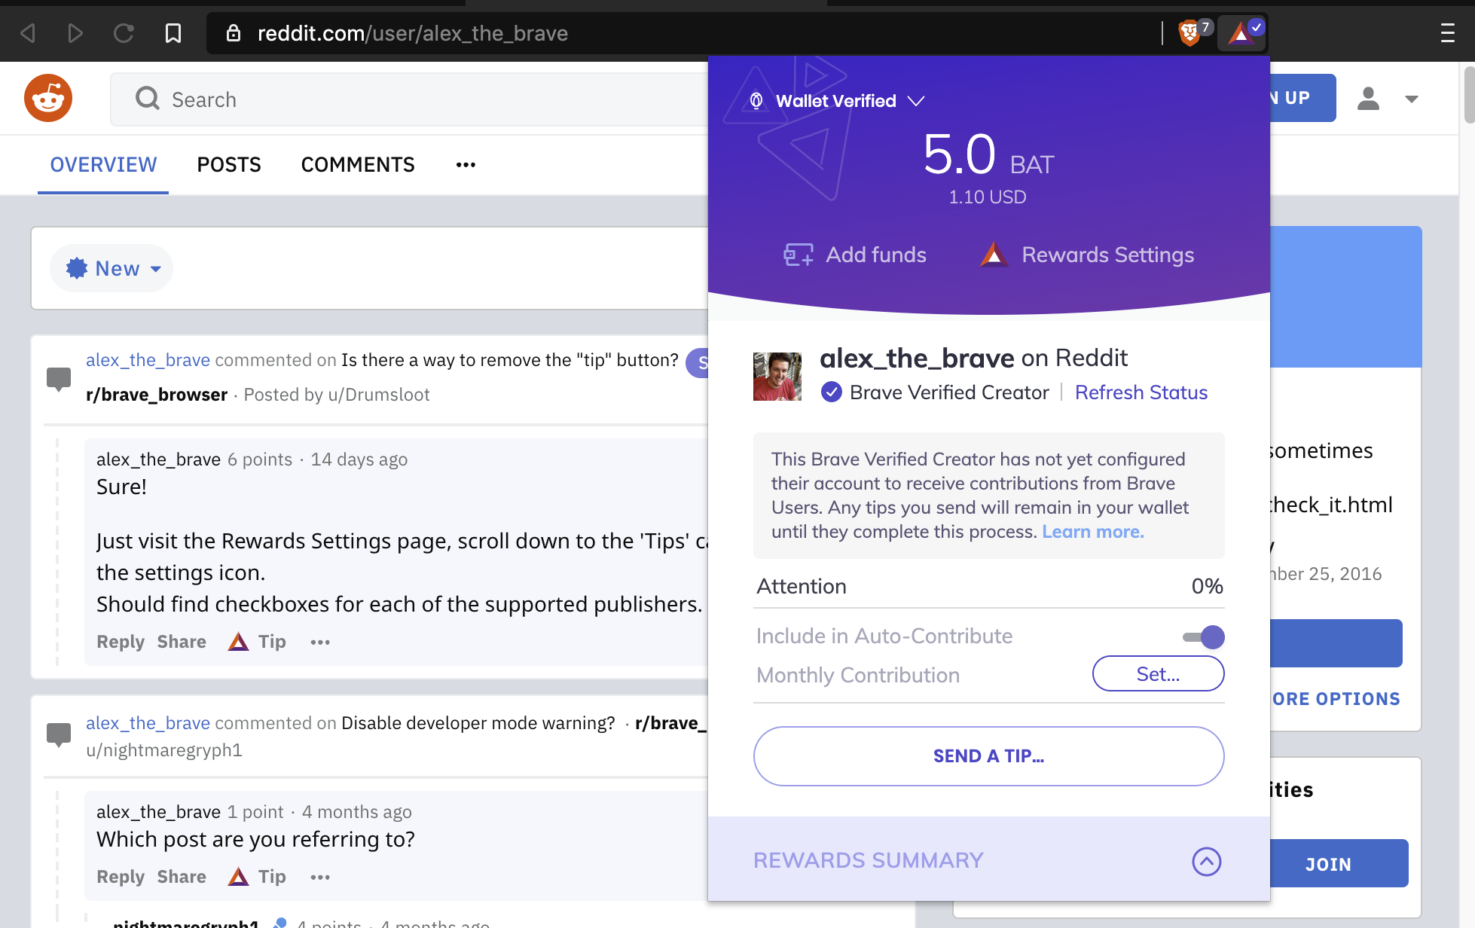The width and height of the screenshot is (1475, 928).
Task: Open the Learn more link
Action: (1092, 532)
